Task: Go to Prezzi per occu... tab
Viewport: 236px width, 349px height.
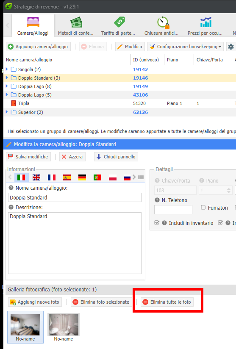Action: coord(205,26)
